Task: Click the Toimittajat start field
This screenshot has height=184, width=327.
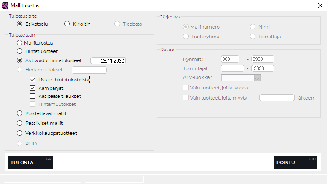Action: (232, 68)
